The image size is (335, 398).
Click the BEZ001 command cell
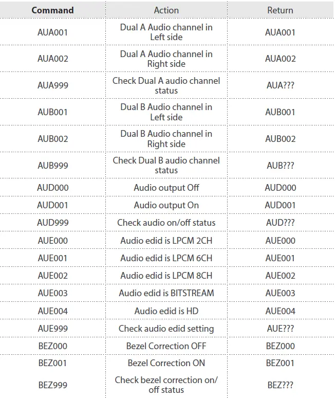(52, 363)
